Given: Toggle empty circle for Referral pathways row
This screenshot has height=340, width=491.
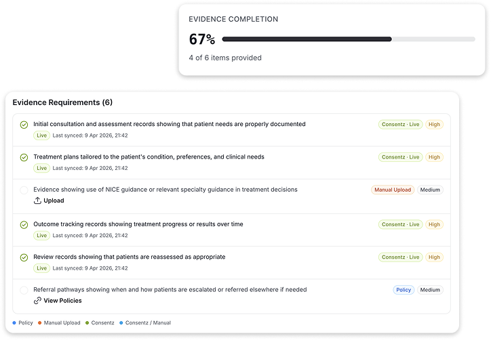Looking at the screenshot, I should click(x=24, y=290).
